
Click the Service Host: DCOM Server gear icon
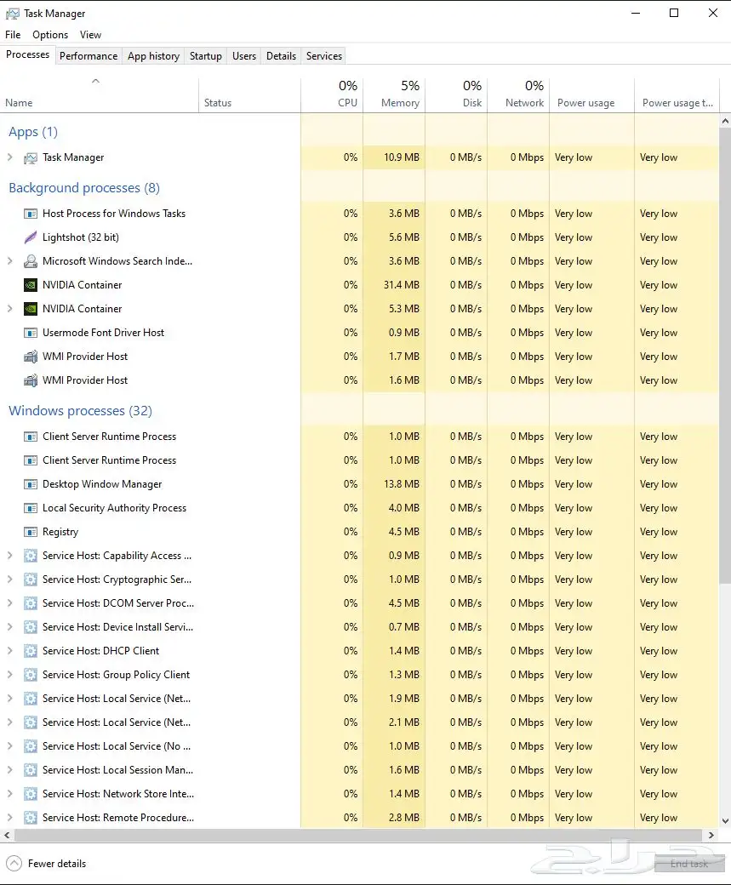coord(31,603)
